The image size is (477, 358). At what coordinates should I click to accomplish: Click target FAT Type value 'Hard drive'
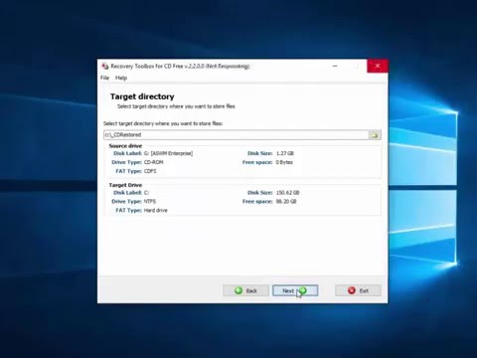pyautogui.click(x=155, y=211)
